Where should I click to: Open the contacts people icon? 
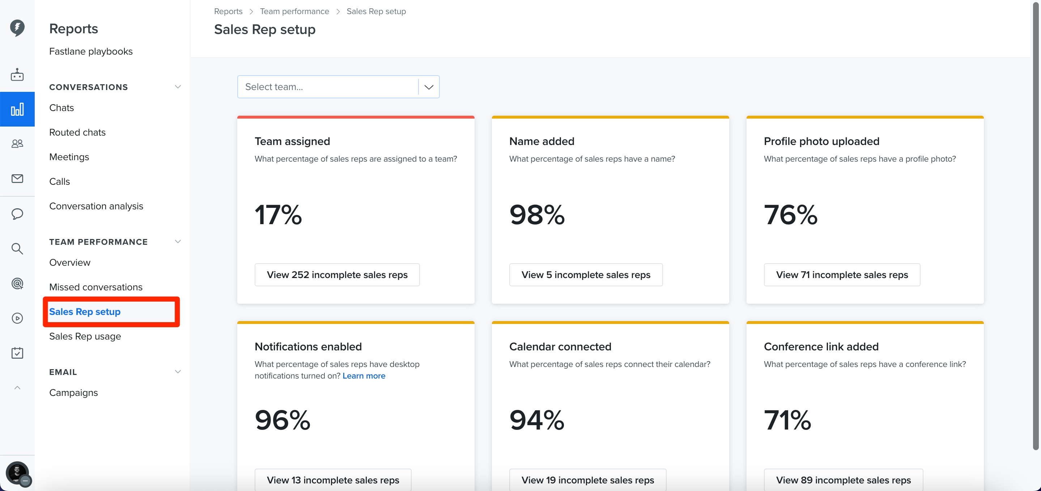coord(17,144)
